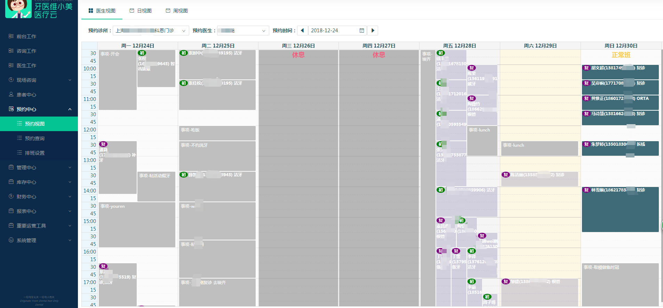Click the 医生工作 list icon
The image size is (663, 308).
(11, 65)
